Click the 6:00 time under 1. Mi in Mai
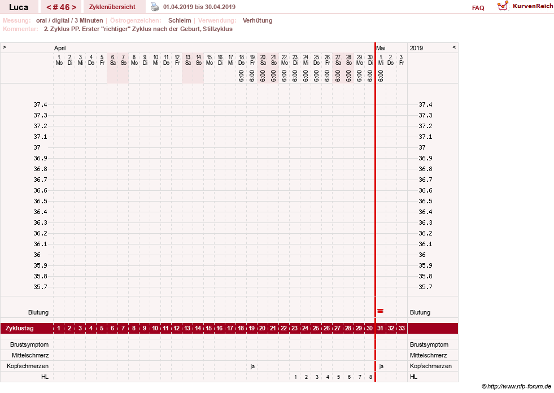This screenshot has width=554, height=393. 381,76
